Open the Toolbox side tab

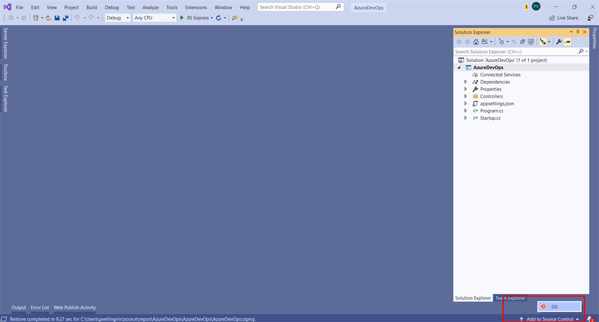click(x=5, y=72)
